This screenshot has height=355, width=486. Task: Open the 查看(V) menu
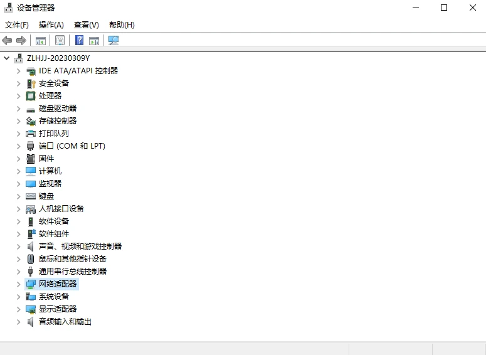coord(86,25)
